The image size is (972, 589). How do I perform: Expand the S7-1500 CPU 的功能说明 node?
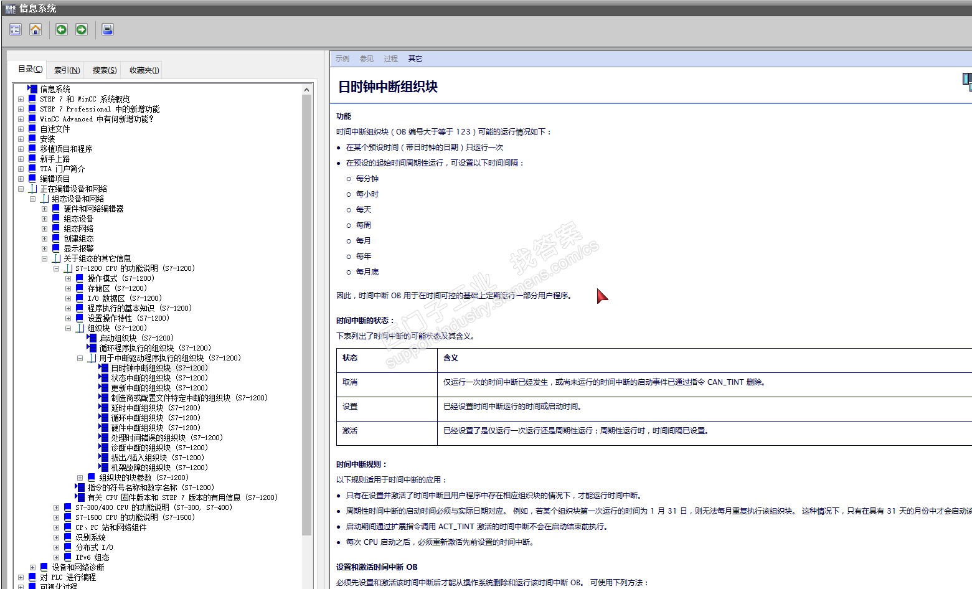click(x=56, y=517)
